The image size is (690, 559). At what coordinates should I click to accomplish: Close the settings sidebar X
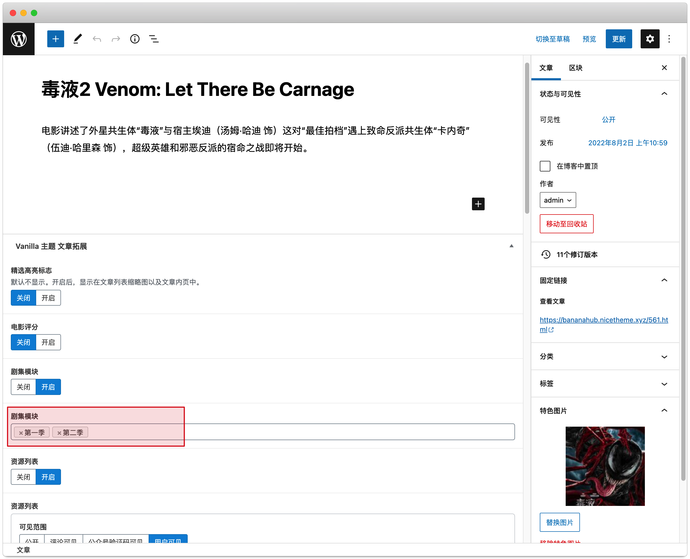pos(664,68)
